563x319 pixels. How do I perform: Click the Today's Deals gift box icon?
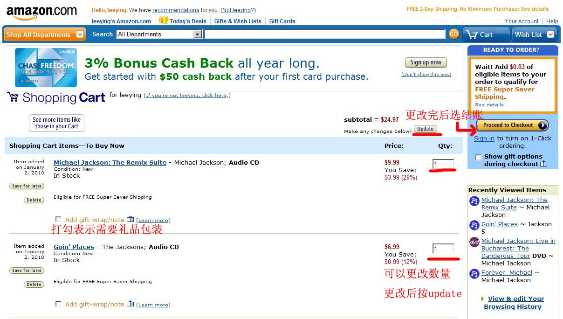pos(164,20)
